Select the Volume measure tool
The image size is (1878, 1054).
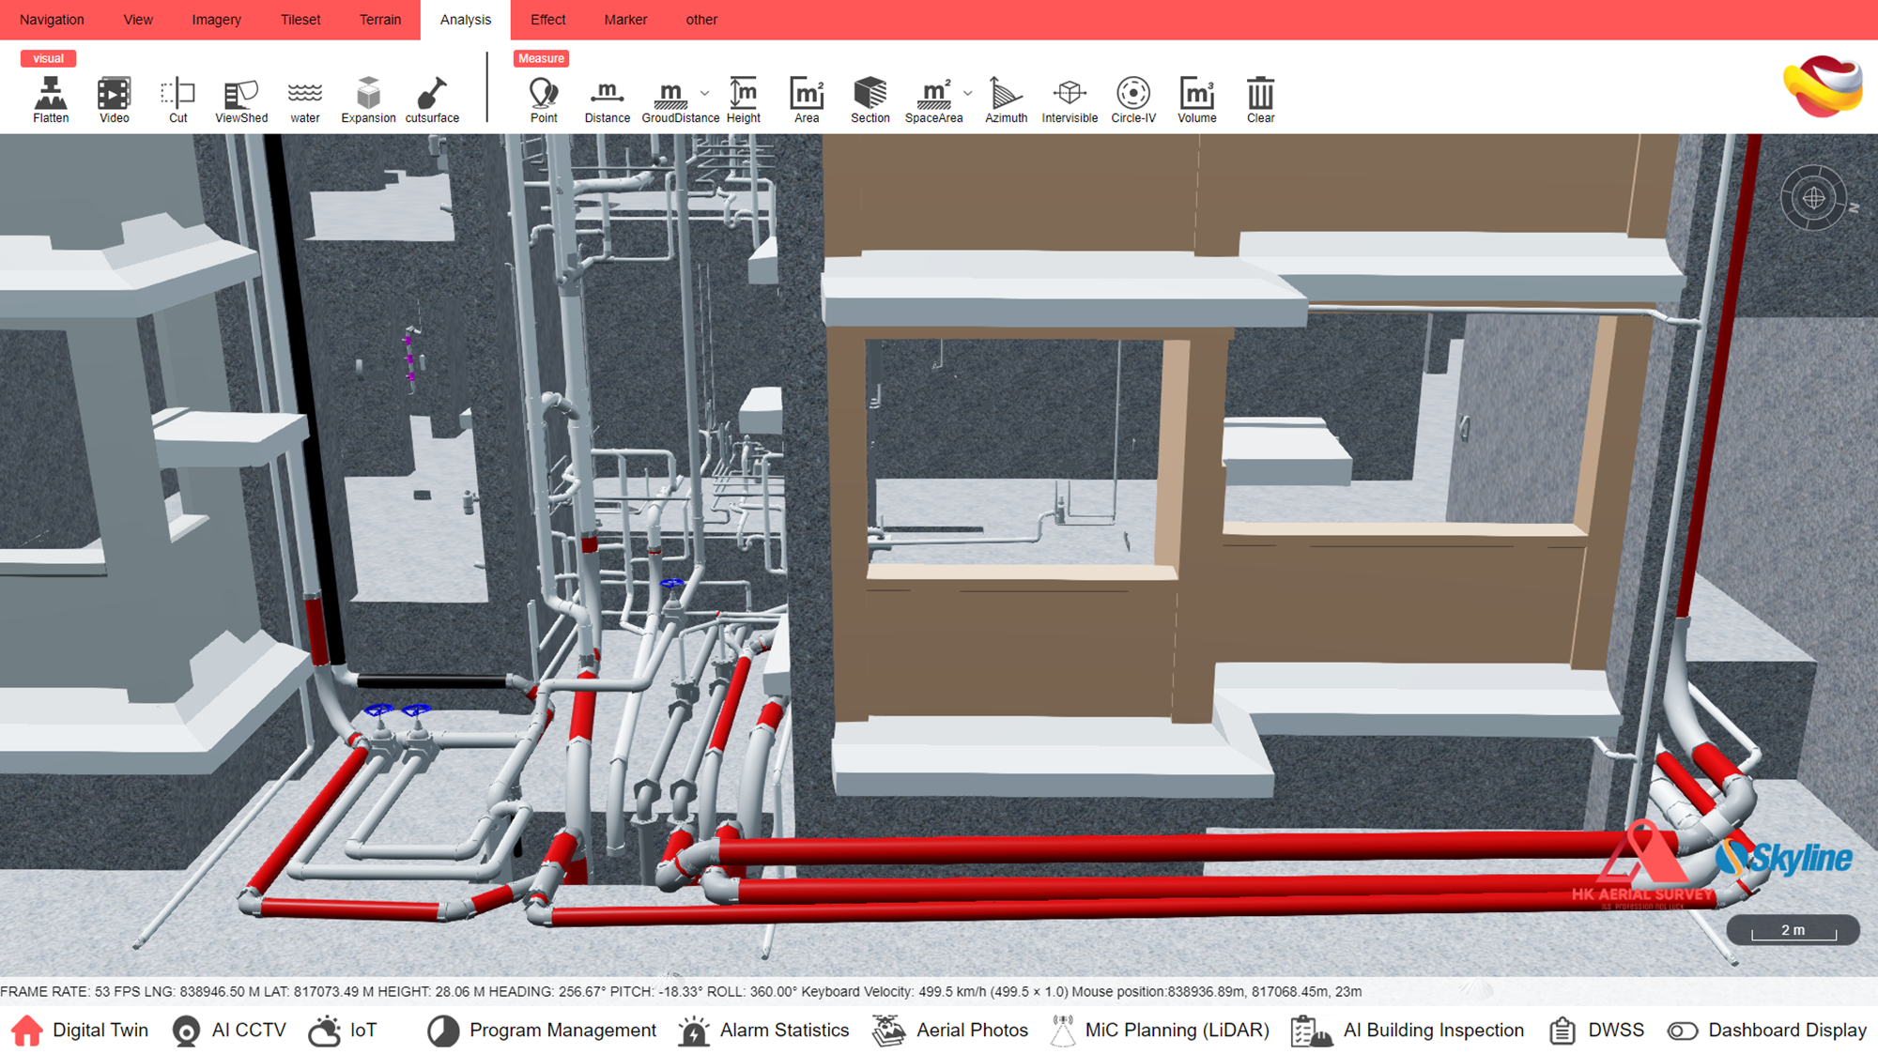point(1196,94)
